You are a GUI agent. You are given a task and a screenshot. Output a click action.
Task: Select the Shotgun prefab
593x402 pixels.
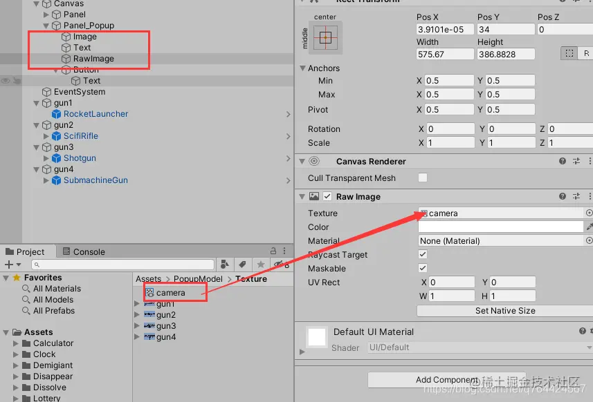pyautogui.click(x=80, y=157)
